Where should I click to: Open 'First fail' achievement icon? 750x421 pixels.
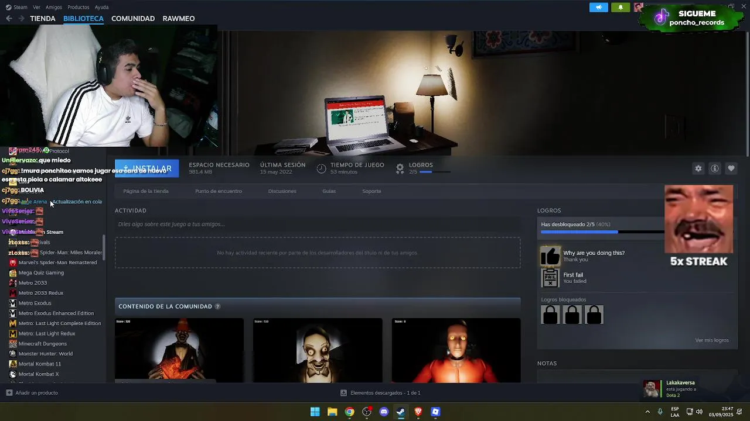coord(550,278)
